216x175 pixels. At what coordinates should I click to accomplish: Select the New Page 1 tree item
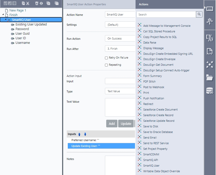tap(18, 10)
